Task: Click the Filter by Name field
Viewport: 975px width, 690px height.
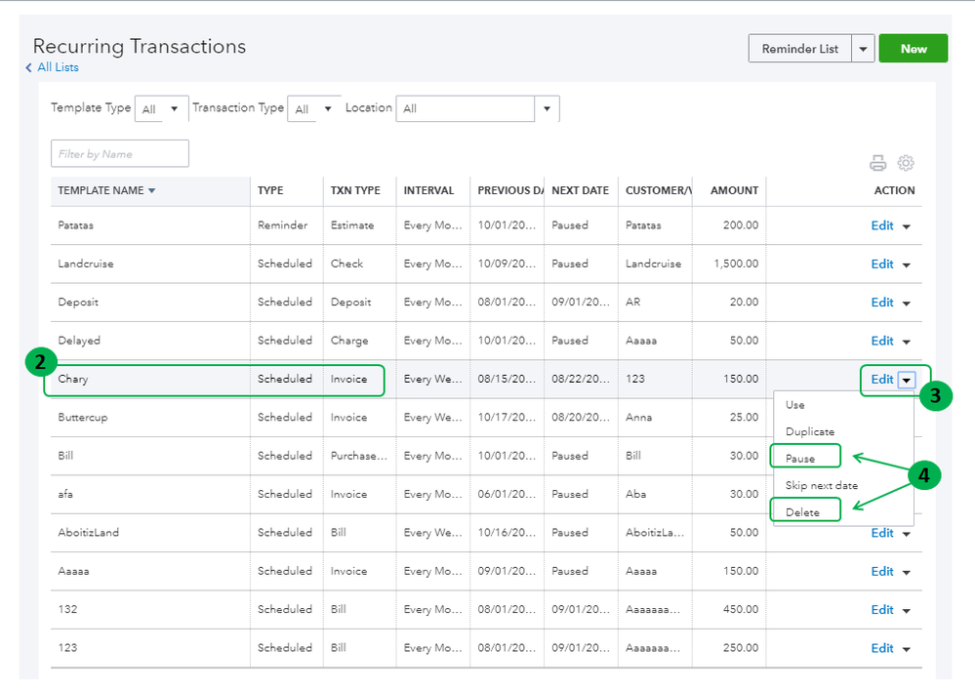Action: click(x=119, y=154)
